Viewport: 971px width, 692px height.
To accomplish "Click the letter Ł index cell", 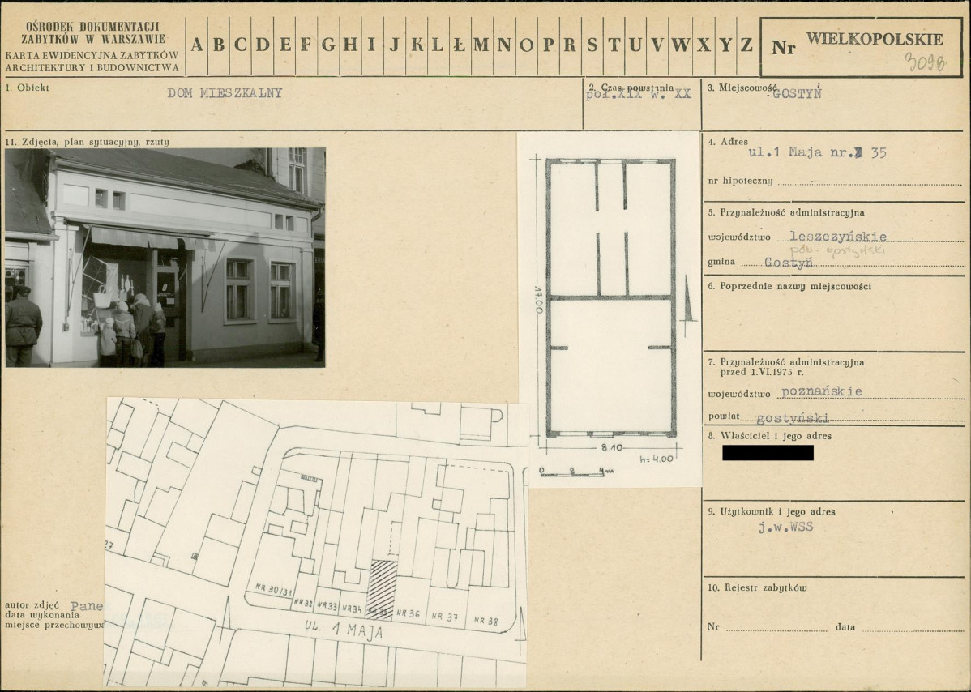I will [x=460, y=46].
